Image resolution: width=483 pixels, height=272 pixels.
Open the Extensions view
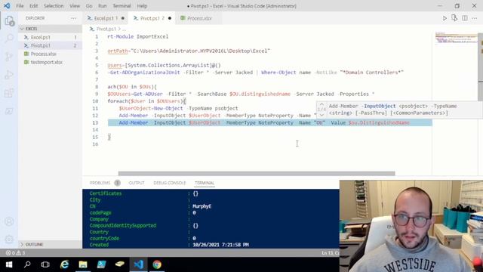pyautogui.click(x=9, y=93)
